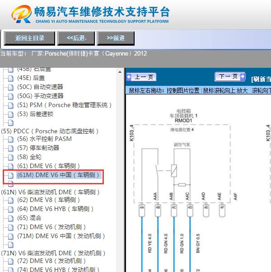The width and height of the screenshot is (271, 272).
Task: Open tree item (50C) 自动变速器
Action: point(40,87)
